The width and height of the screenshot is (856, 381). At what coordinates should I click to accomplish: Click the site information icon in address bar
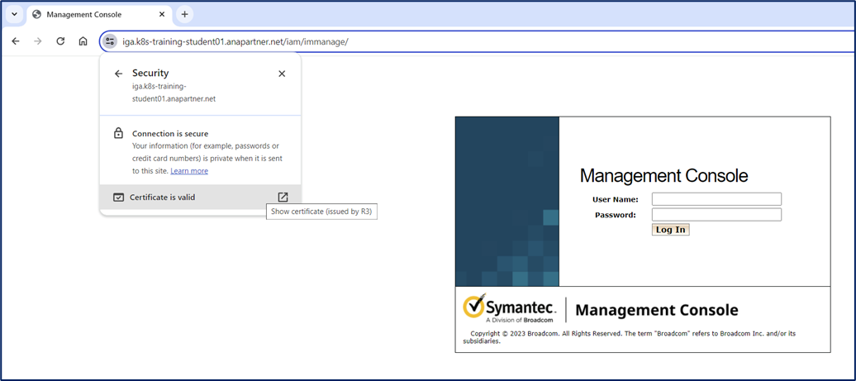click(x=110, y=41)
